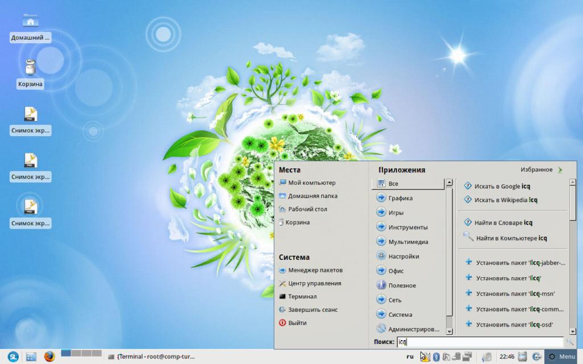Launch Терминал from the System section
The height and width of the screenshot is (364, 583).
click(x=298, y=296)
